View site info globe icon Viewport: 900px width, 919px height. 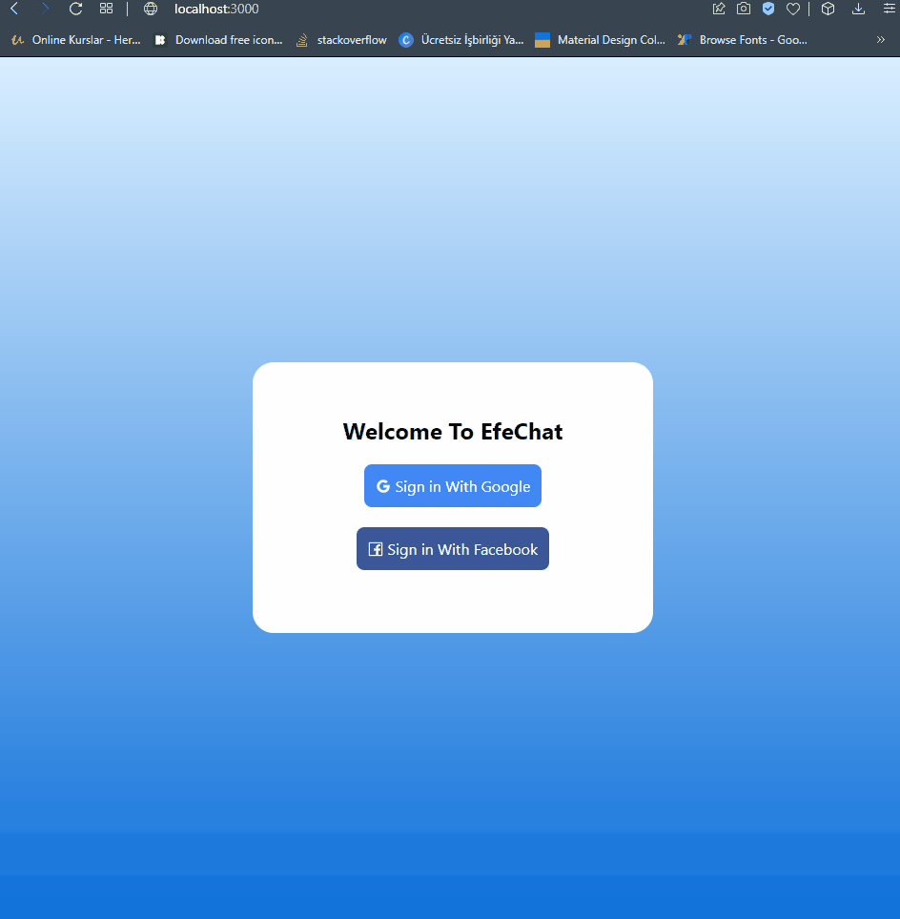(x=151, y=9)
